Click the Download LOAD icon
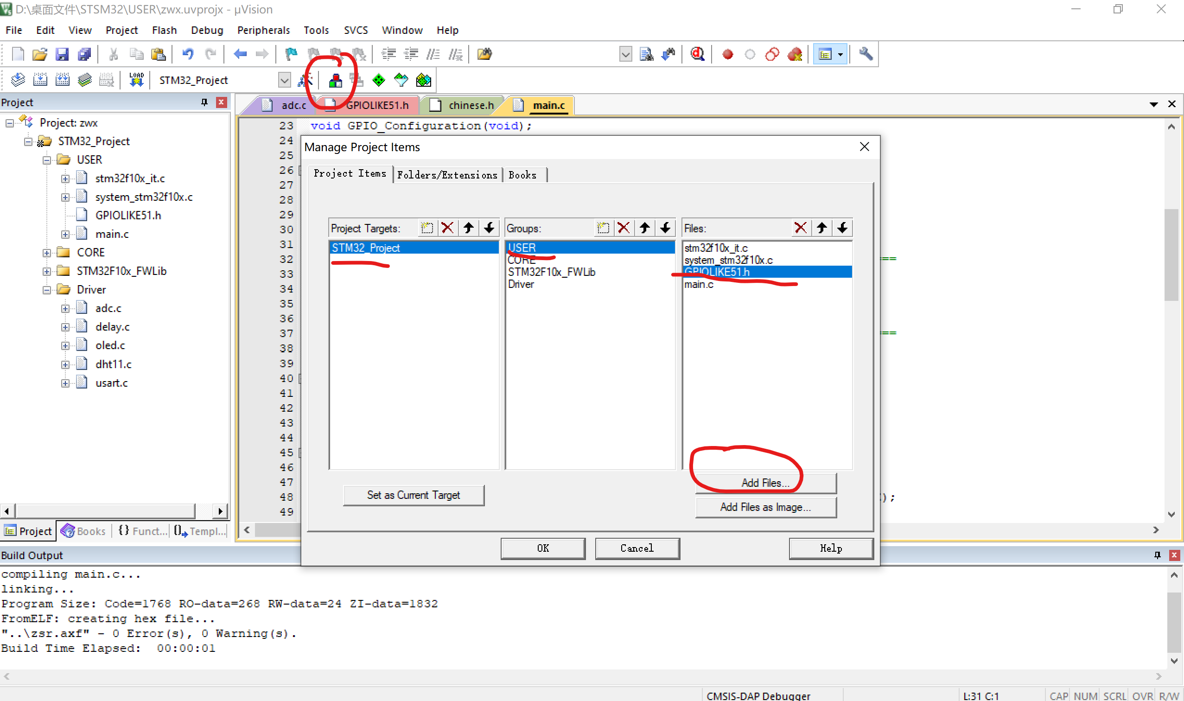 pos(136,80)
